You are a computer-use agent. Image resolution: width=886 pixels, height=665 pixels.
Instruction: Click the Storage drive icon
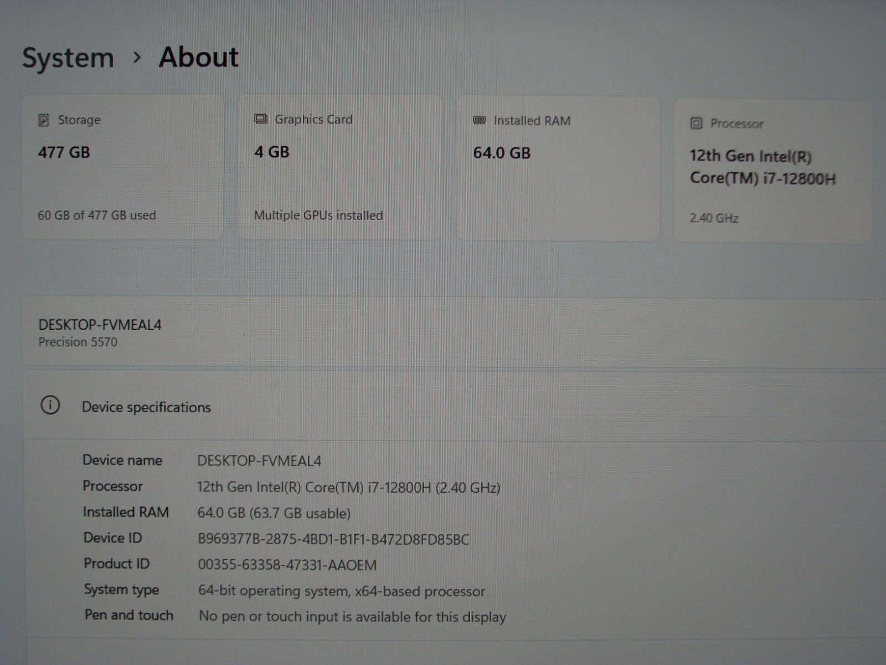coord(44,120)
